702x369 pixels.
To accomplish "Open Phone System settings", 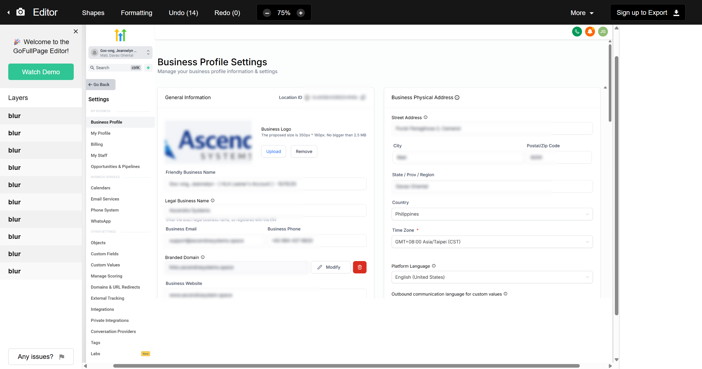I will pos(105,210).
